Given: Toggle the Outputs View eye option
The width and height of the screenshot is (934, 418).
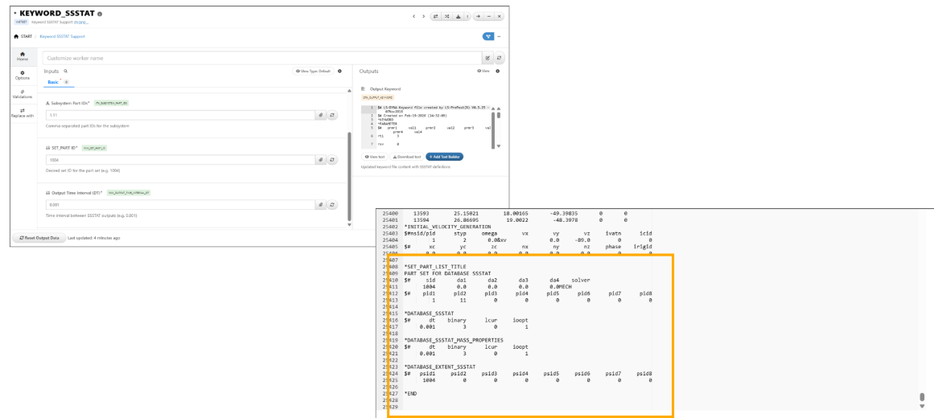Looking at the screenshot, I should pos(485,72).
